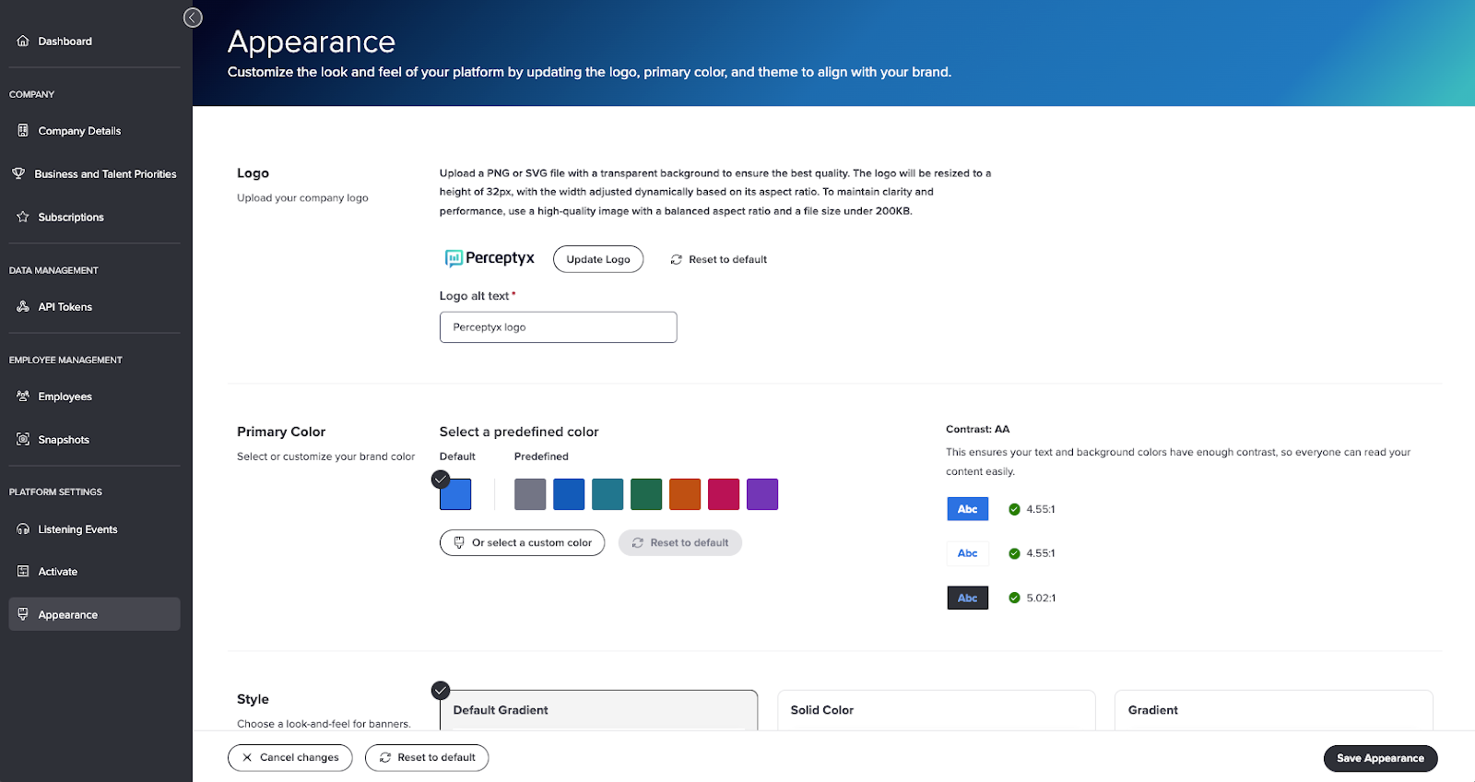Choose the dark blue predefined color swatch

pyautogui.click(x=569, y=494)
